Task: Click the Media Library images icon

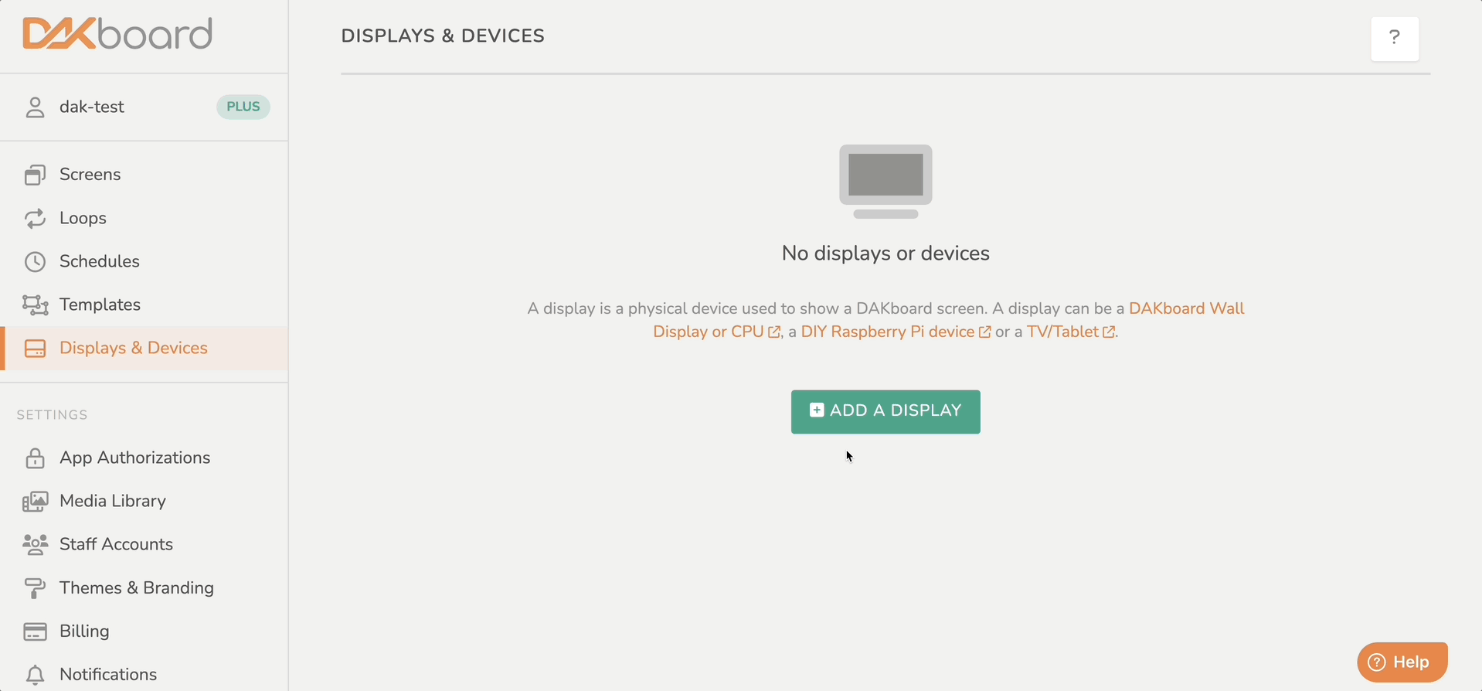Action: [35, 502]
